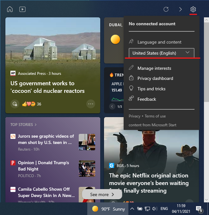Open the DUBAI weather card
The image size is (209, 215).
(114, 40)
